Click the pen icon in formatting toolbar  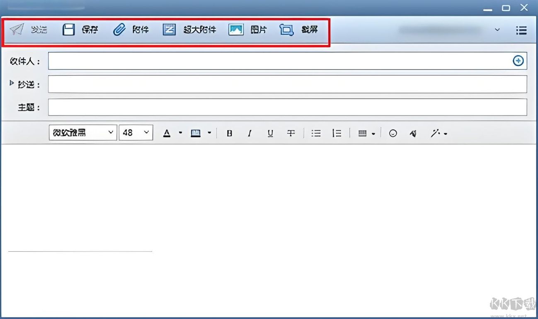[413, 134]
